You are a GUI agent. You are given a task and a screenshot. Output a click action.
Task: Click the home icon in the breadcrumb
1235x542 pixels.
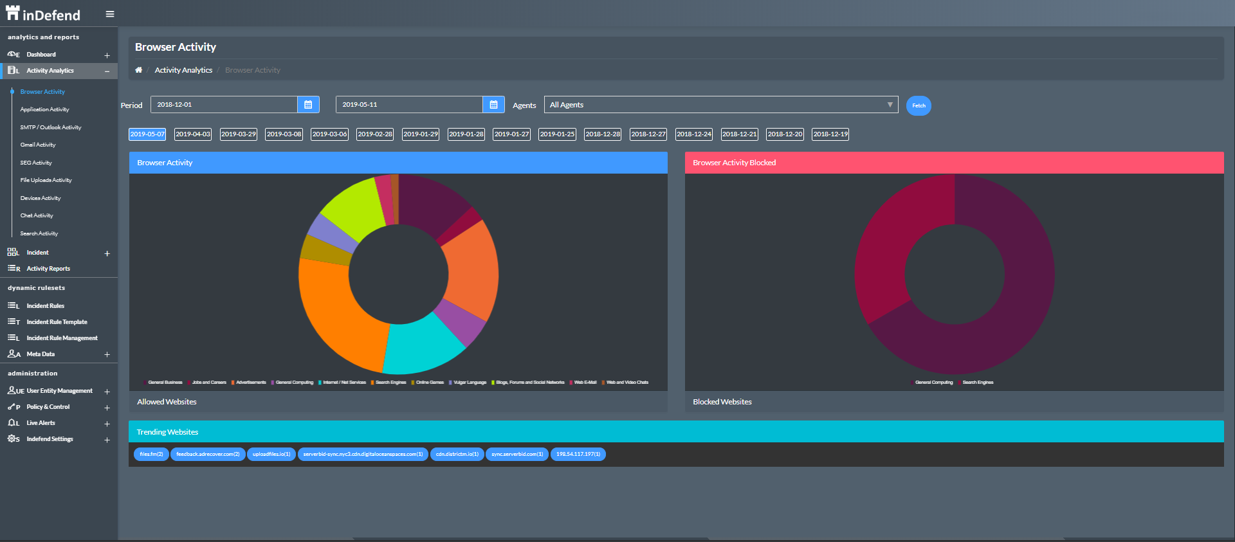coord(138,70)
